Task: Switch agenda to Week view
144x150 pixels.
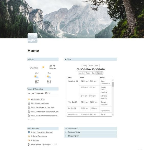Action: coord(88,73)
